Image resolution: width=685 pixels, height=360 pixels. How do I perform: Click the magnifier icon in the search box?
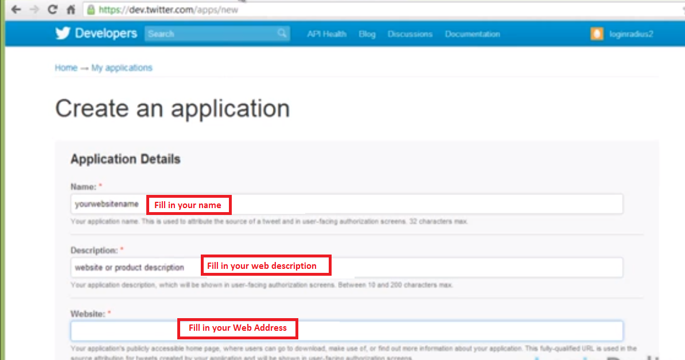(282, 34)
